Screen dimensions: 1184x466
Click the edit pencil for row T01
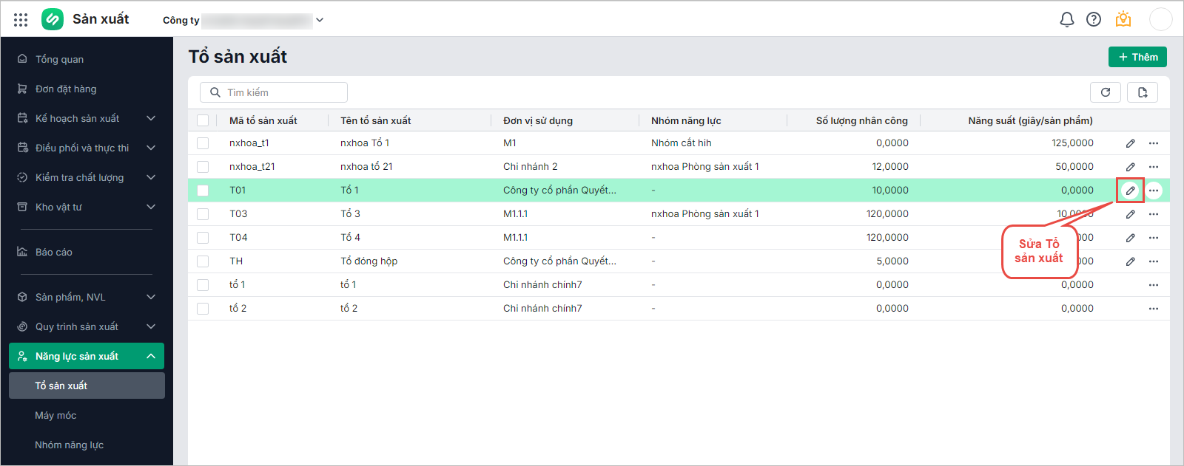click(x=1130, y=191)
